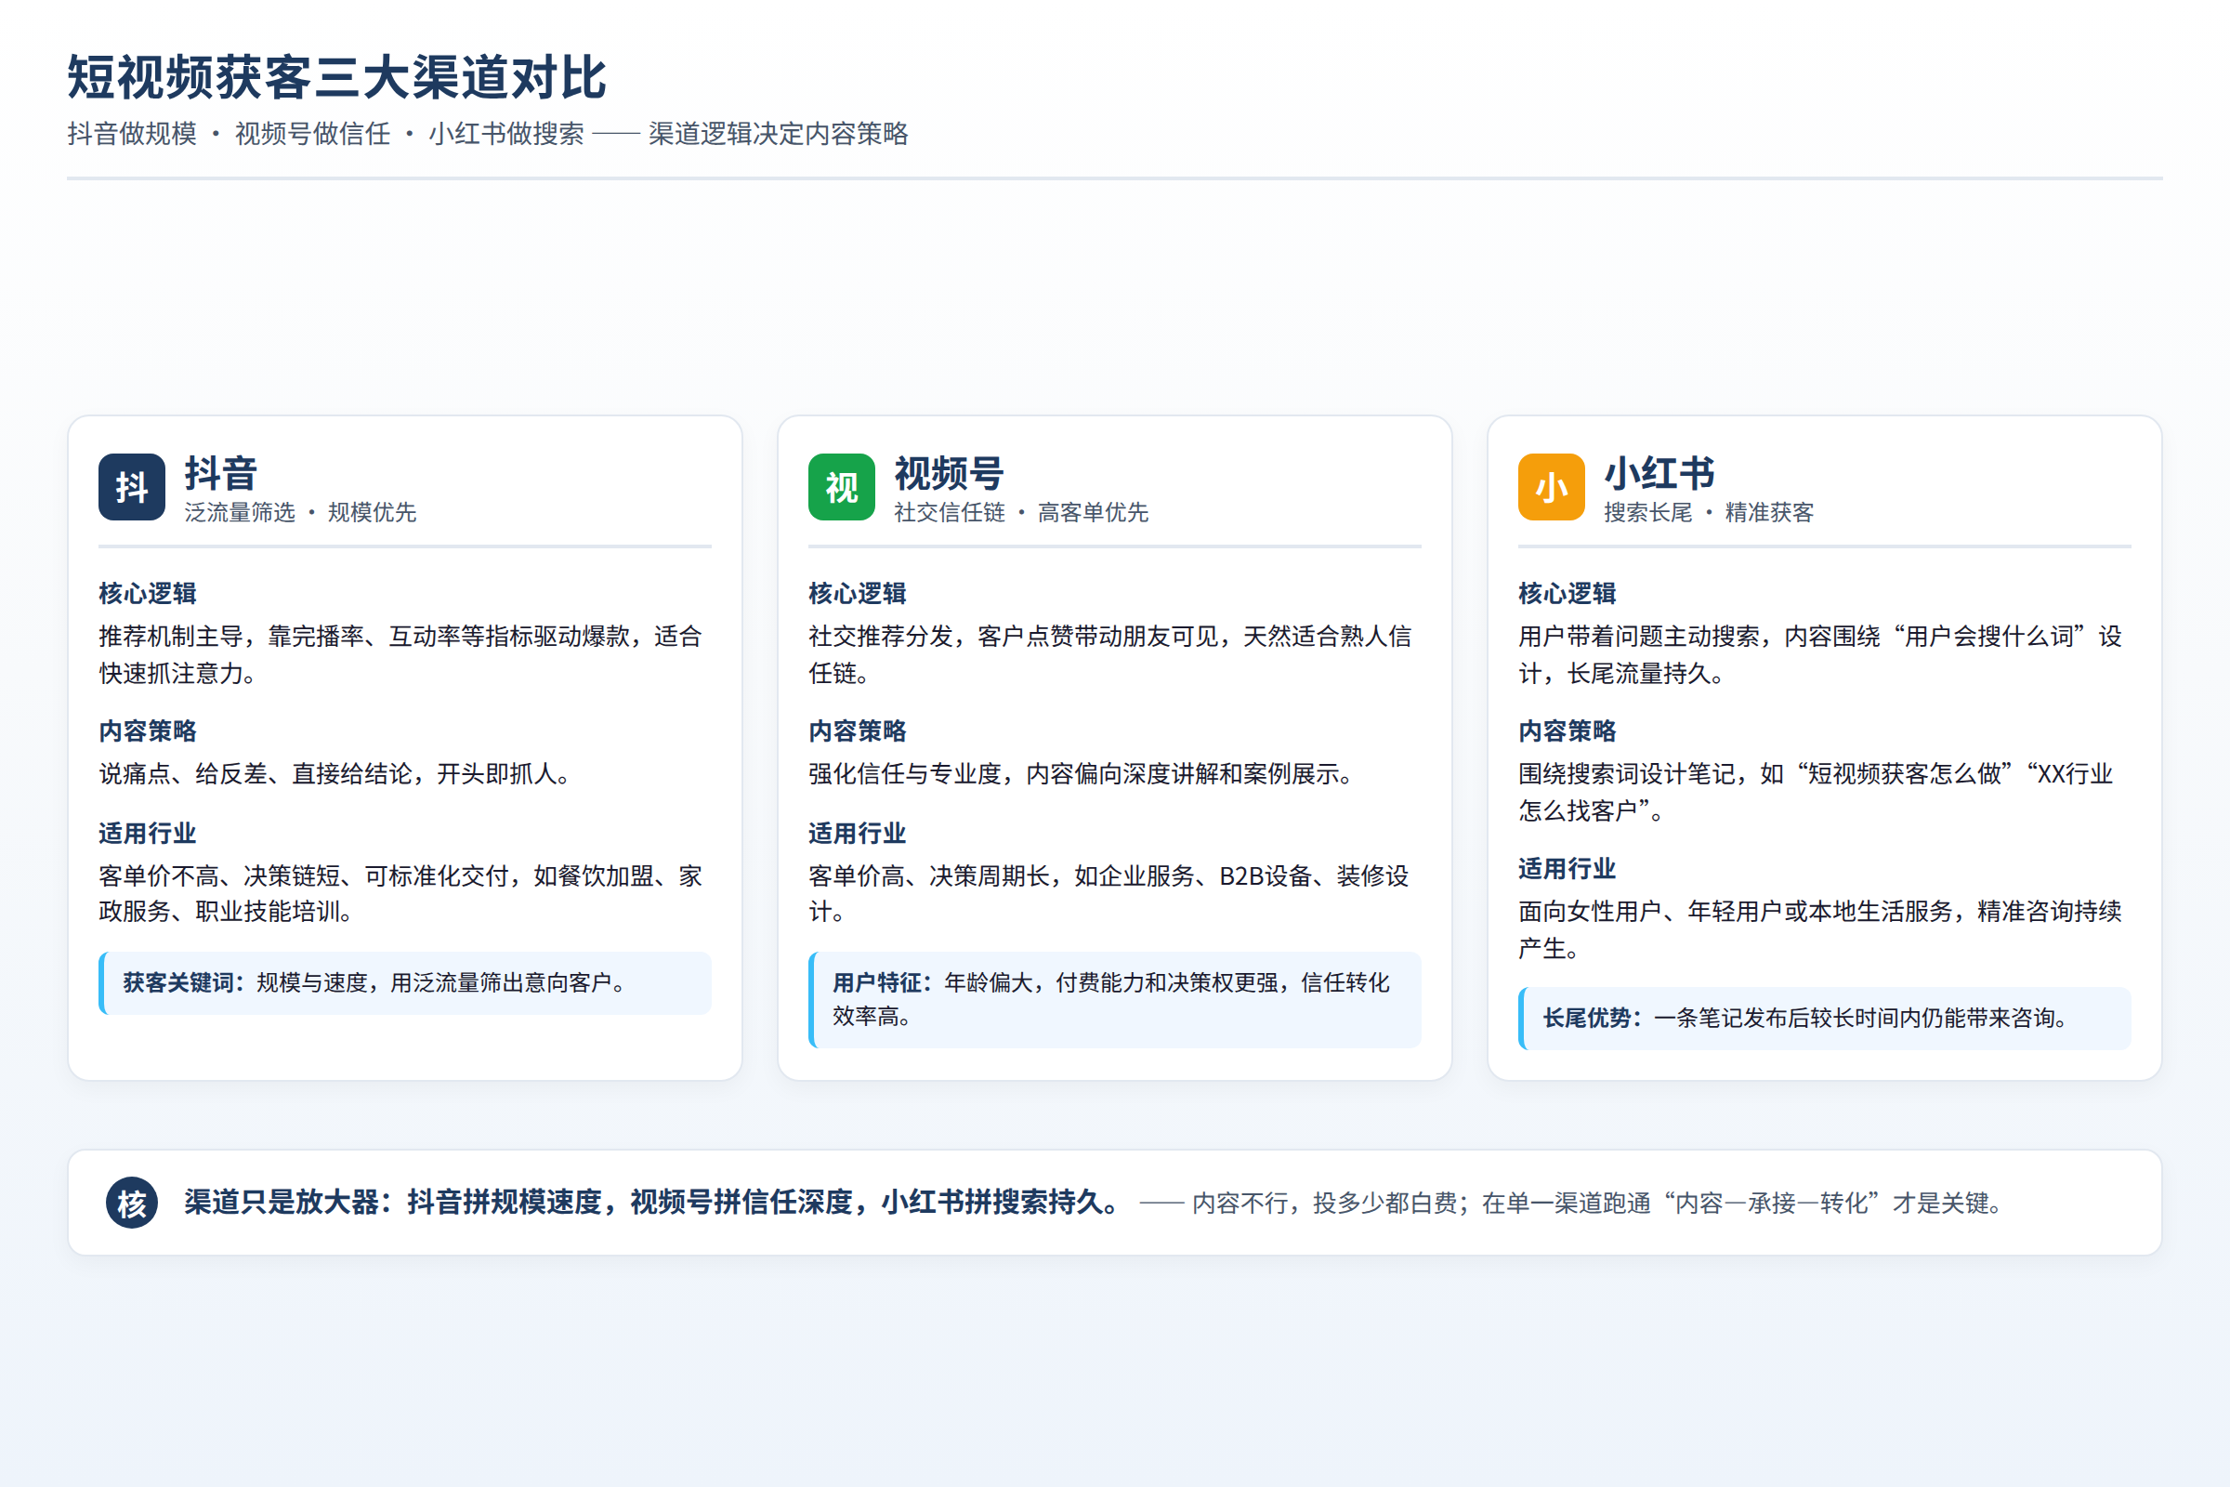Click 核心逻辑 label in 视频号 card
This screenshot has height=1487, width=2230.
pos(857,594)
